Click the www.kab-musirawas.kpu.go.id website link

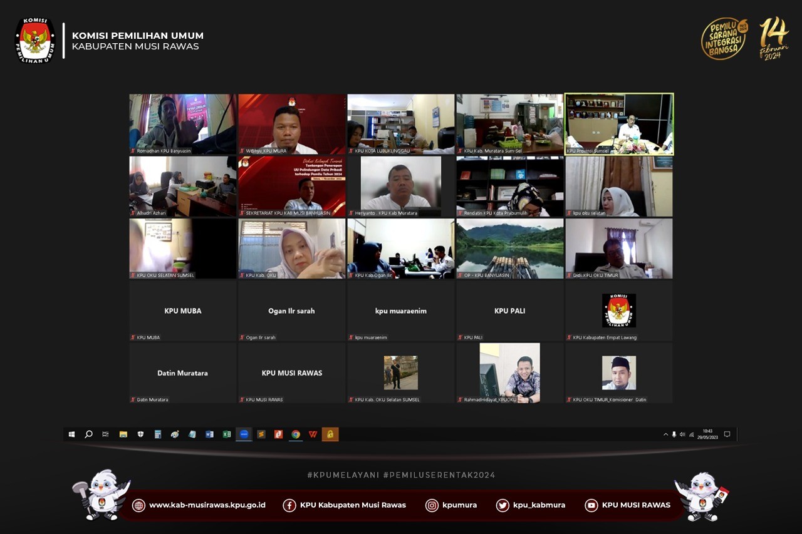point(207,505)
